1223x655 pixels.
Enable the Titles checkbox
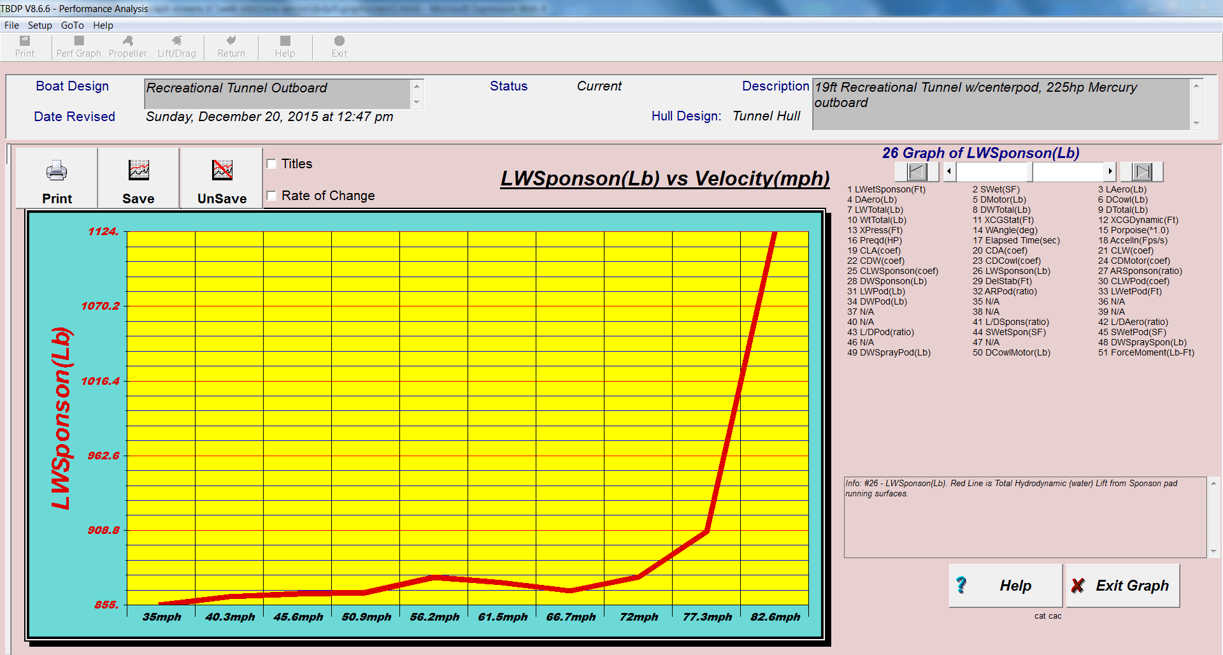point(271,164)
